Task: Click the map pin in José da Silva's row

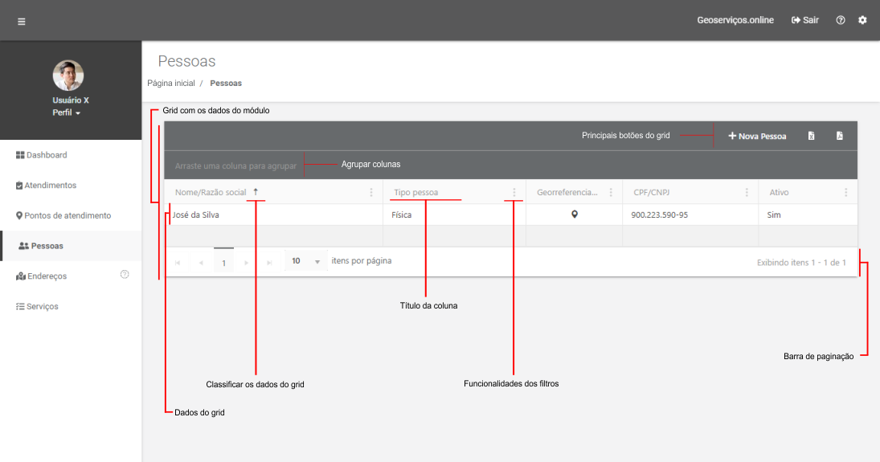Action: coord(575,215)
